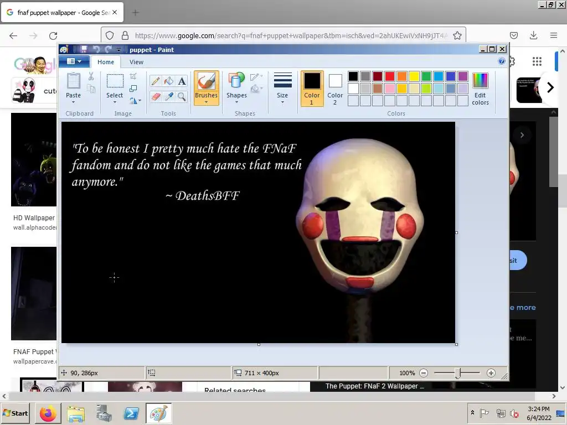Select the Color picker eyedropper tool

coord(168,96)
